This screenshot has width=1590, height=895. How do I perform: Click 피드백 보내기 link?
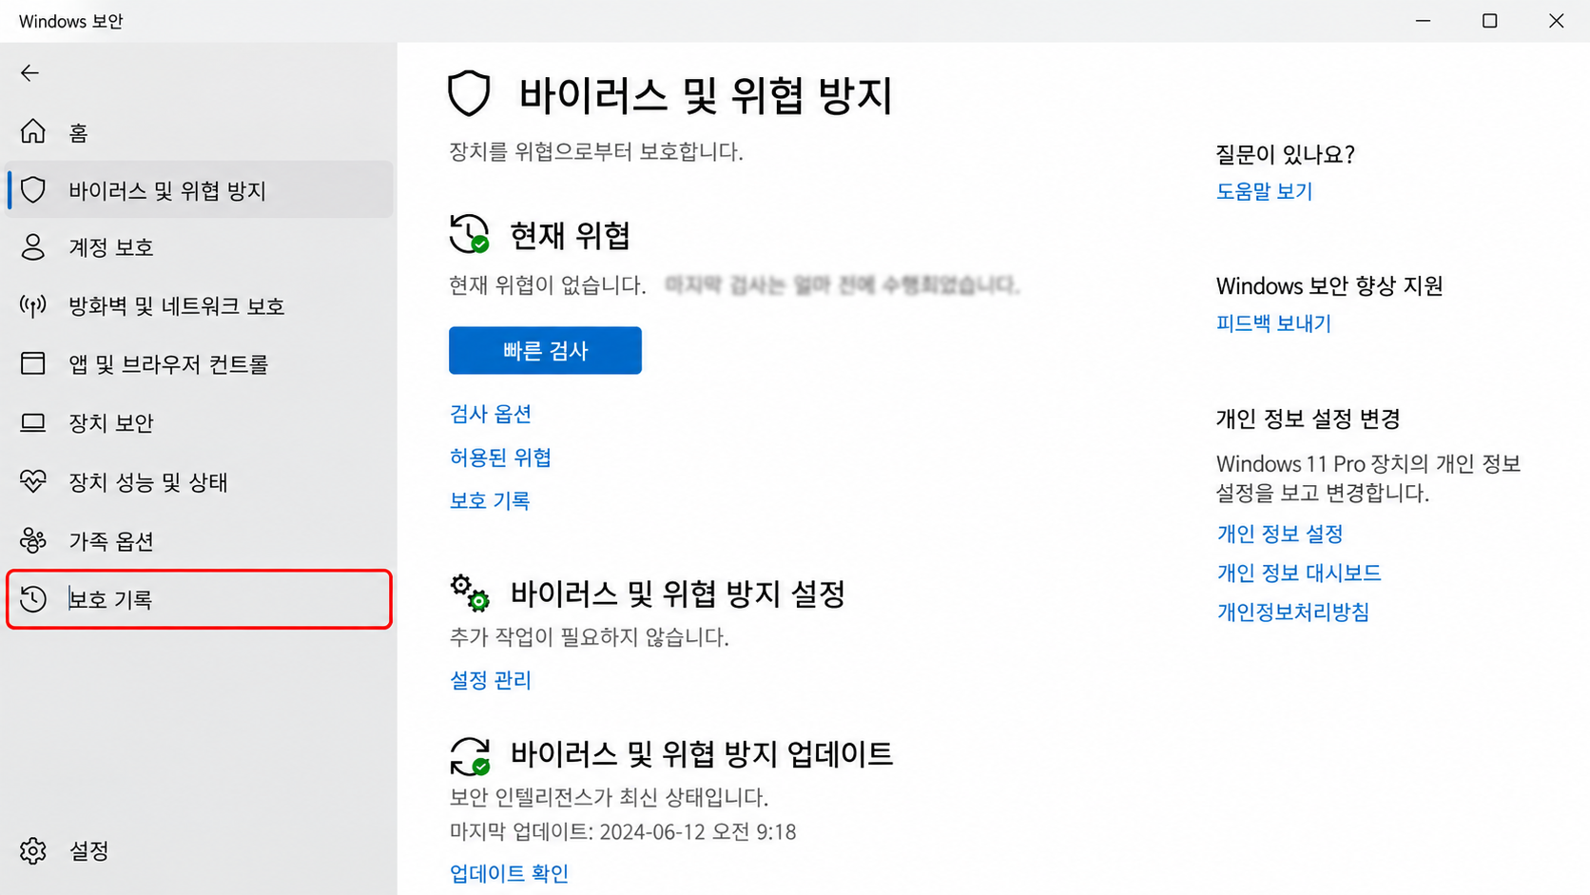pyautogui.click(x=1274, y=323)
